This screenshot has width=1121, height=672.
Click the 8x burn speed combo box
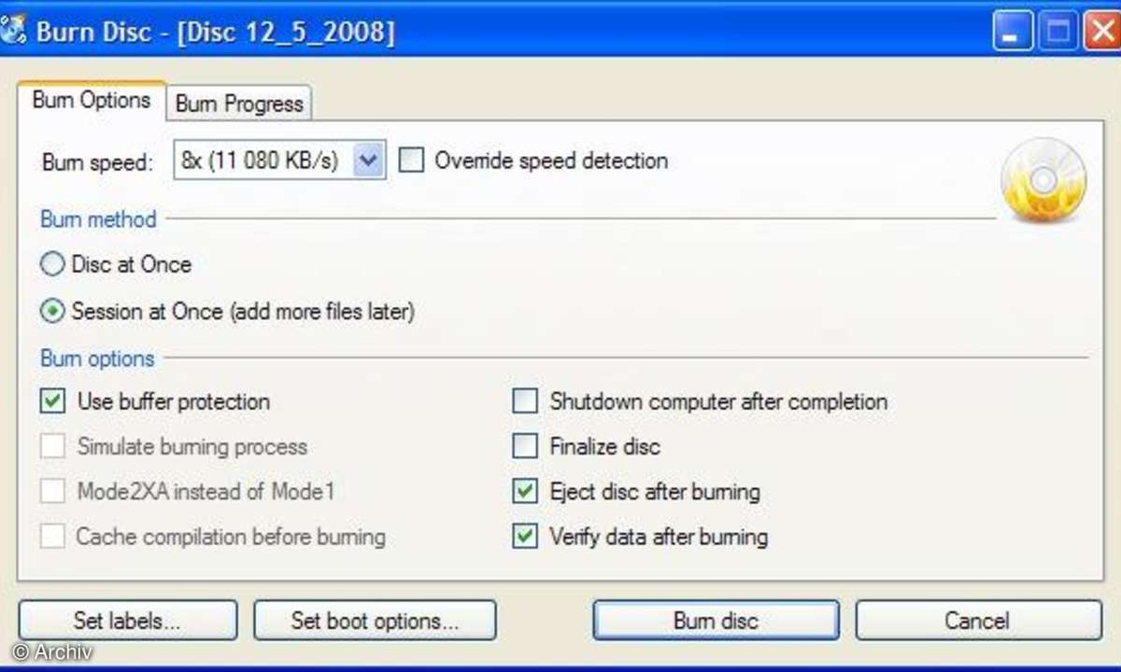[x=262, y=161]
